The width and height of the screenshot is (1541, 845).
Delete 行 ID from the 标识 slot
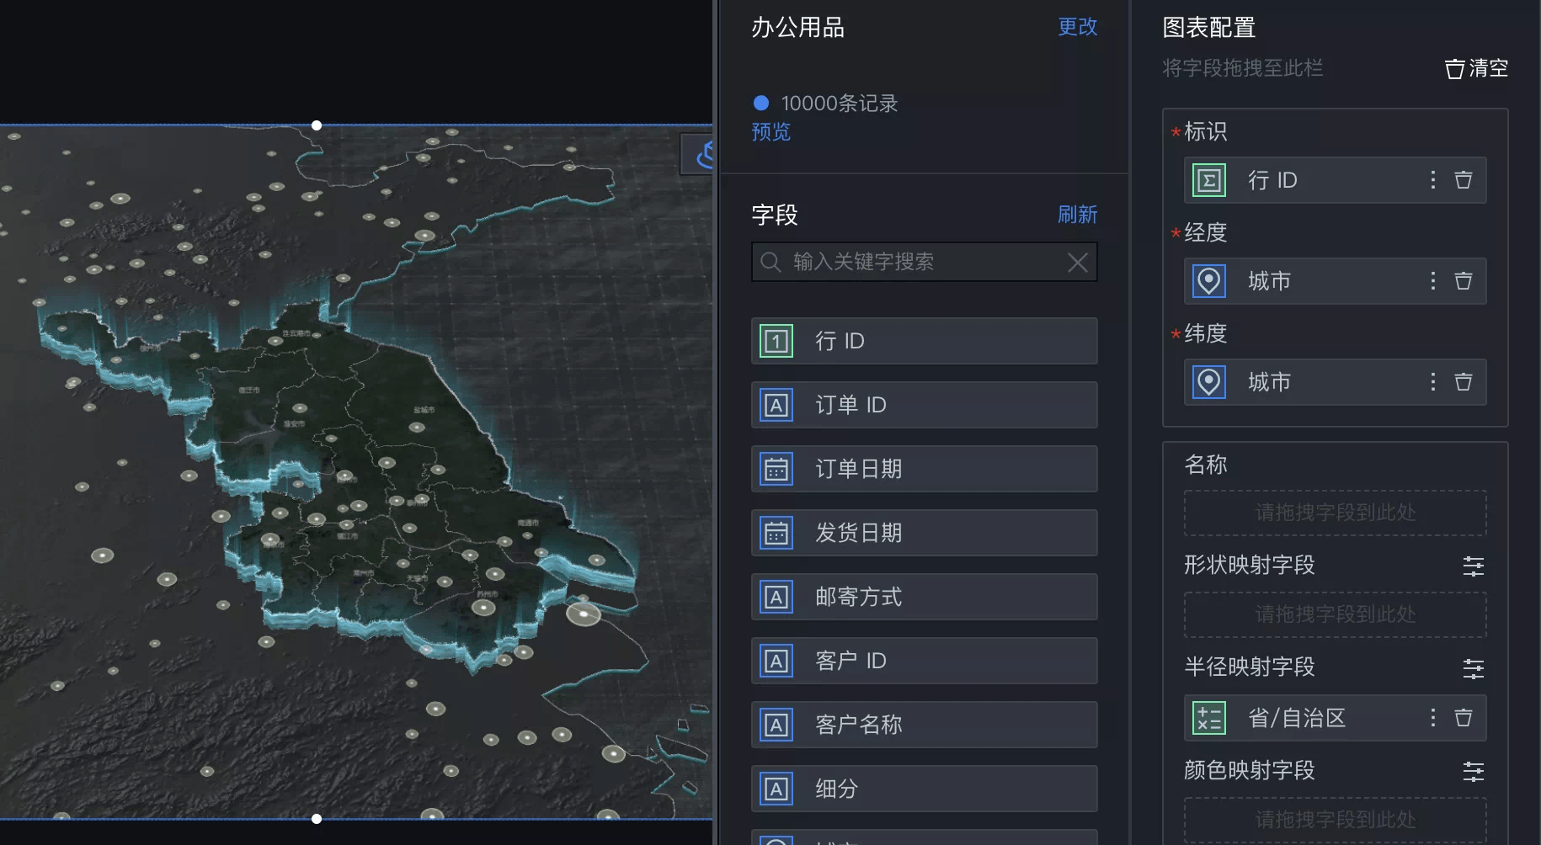[1464, 180]
